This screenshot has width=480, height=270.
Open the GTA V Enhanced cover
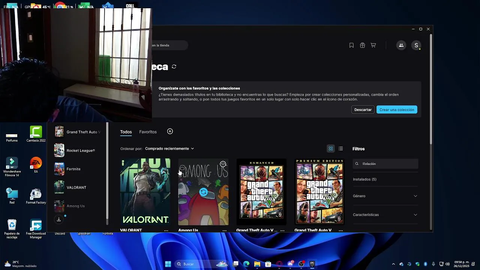tap(261, 192)
